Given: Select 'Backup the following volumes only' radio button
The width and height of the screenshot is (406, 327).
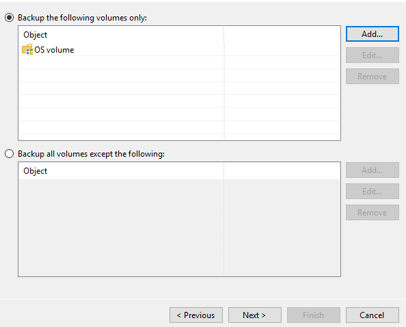Looking at the screenshot, I should tap(10, 18).
